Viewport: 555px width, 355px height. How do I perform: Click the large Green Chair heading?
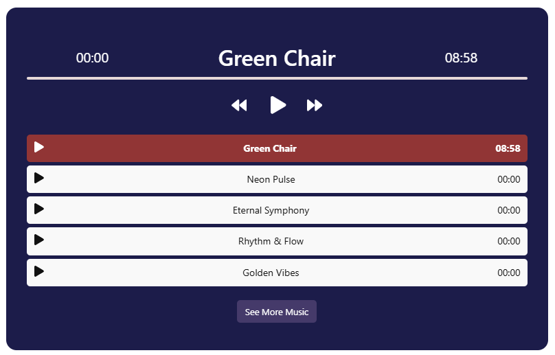[277, 58]
